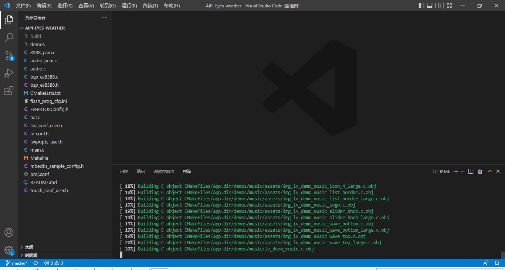Open the 编辑(E) menu
The height and width of the screenshot is (270, 505).
pyautogui.click(x=44, y=6)
